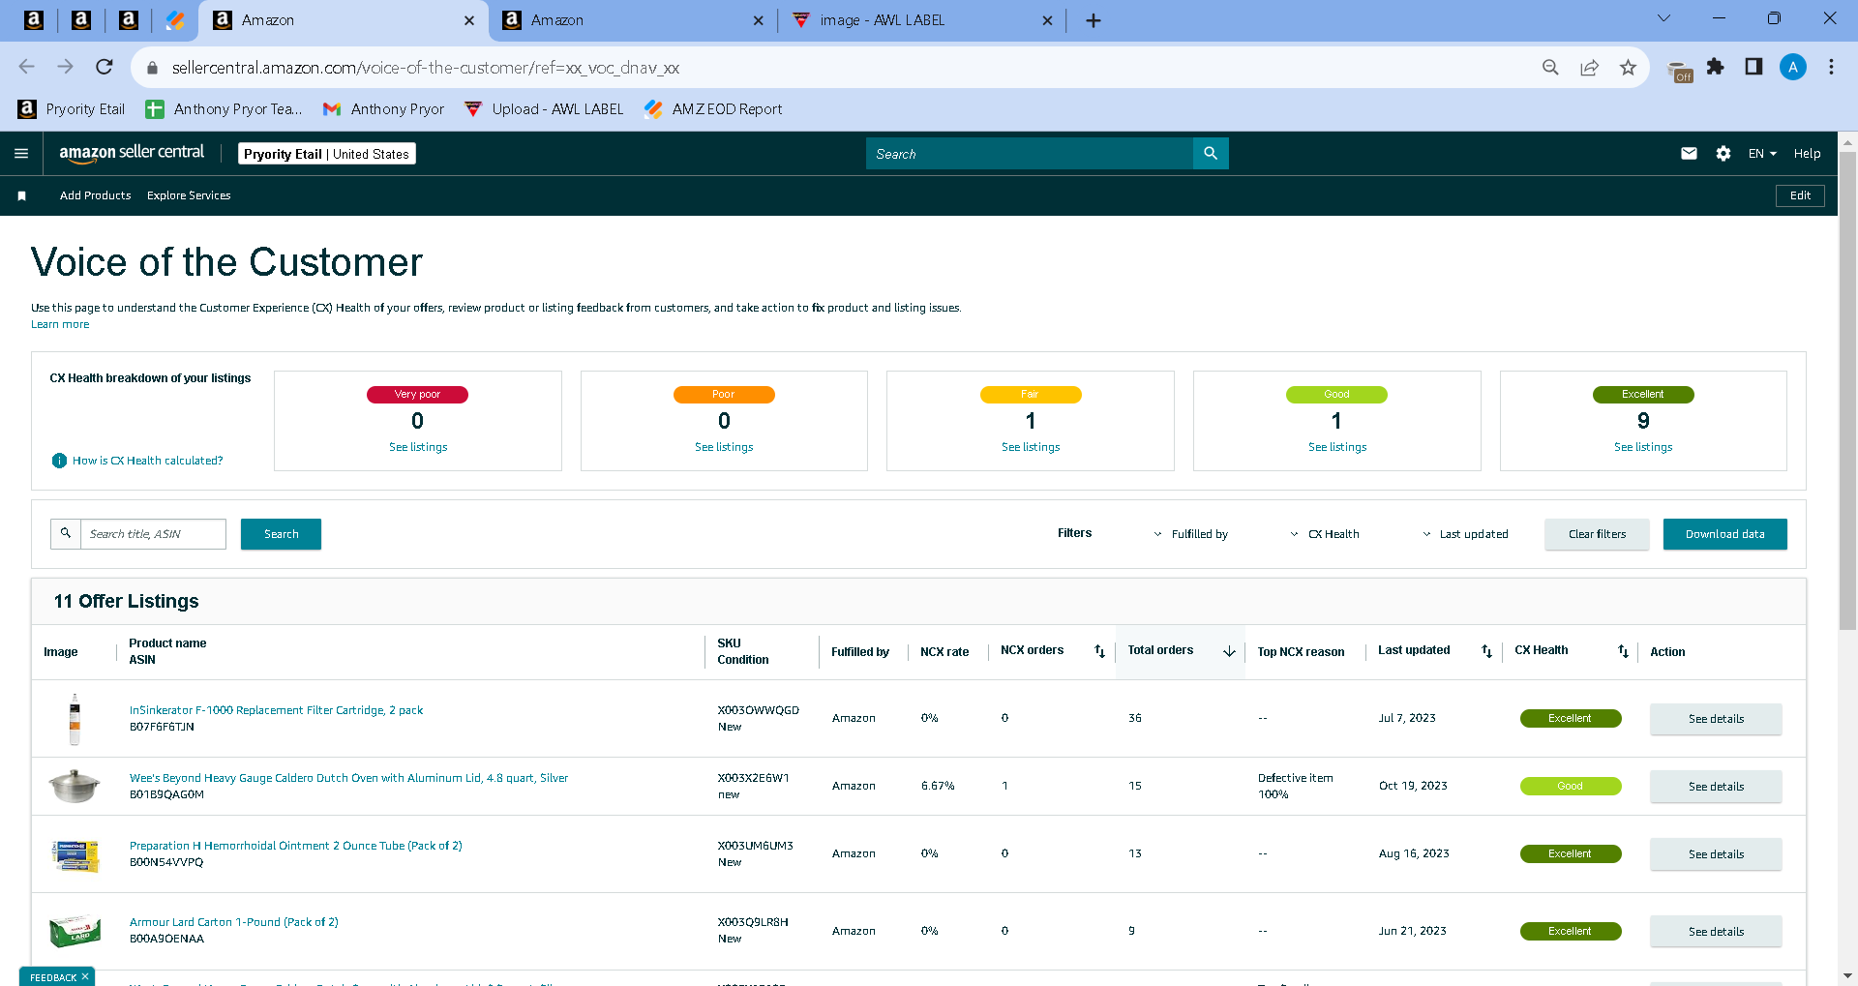Image resolution: width=1858 pixels, height=986 pixels.
Task: Open the messages envelope icon
Action: tap(1689, 153)
